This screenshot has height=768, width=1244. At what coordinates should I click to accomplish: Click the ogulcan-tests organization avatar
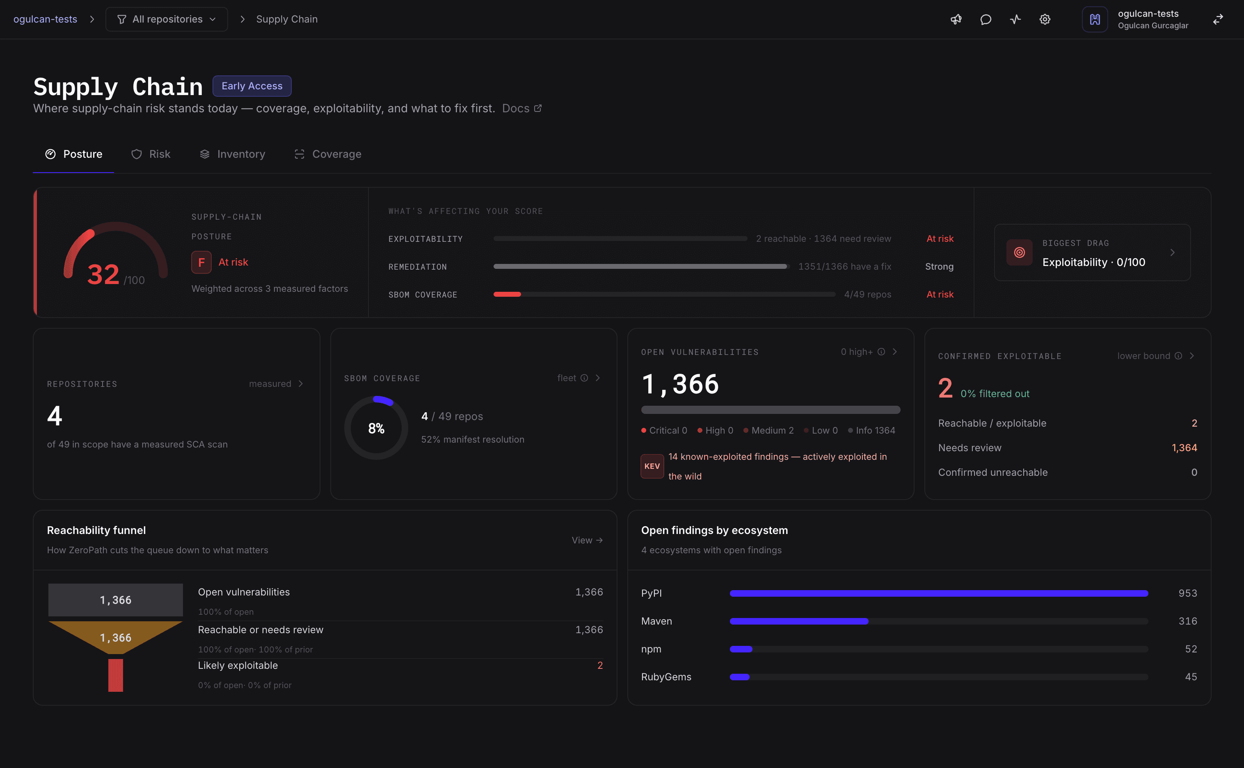pos(1095,19)
